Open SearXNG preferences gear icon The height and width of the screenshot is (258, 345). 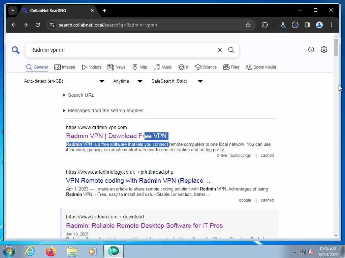tap(324, 50)
